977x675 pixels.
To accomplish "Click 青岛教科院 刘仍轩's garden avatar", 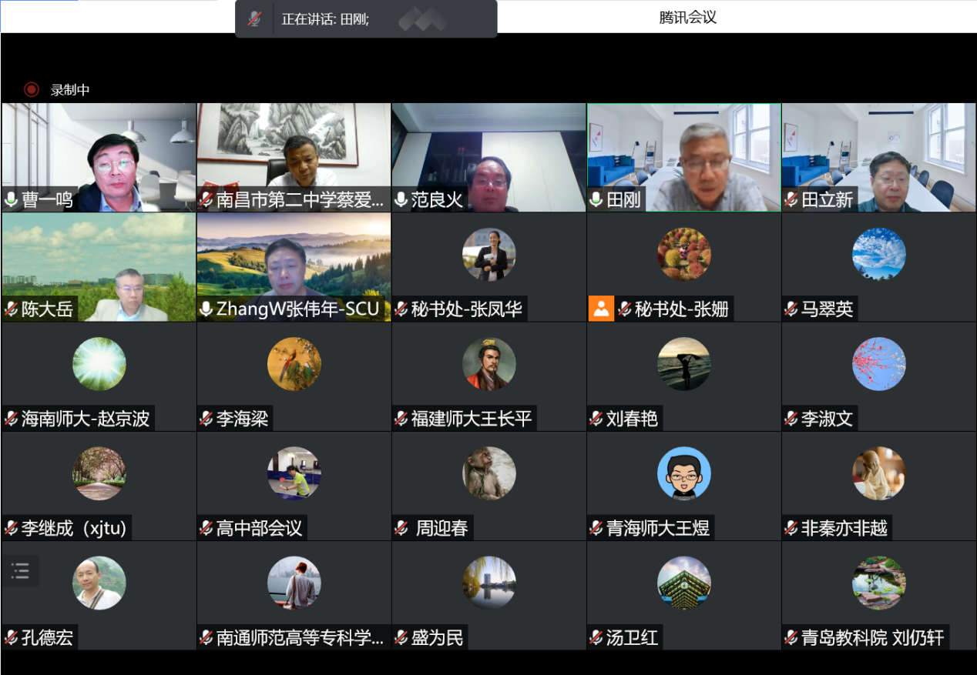I will click(879, 583).
